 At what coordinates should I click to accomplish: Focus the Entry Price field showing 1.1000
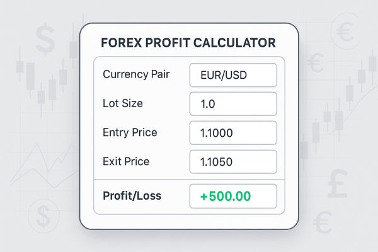pyautogui.click(x=233, y=132)
